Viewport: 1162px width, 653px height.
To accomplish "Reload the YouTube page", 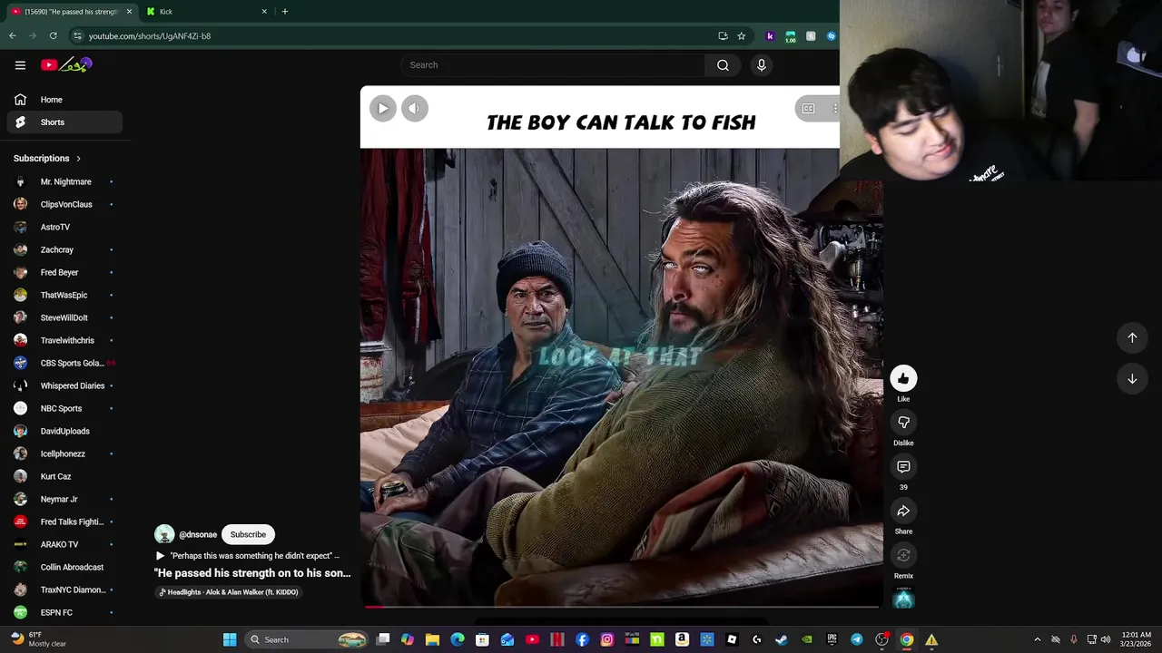I will click(x=54, y=36).
